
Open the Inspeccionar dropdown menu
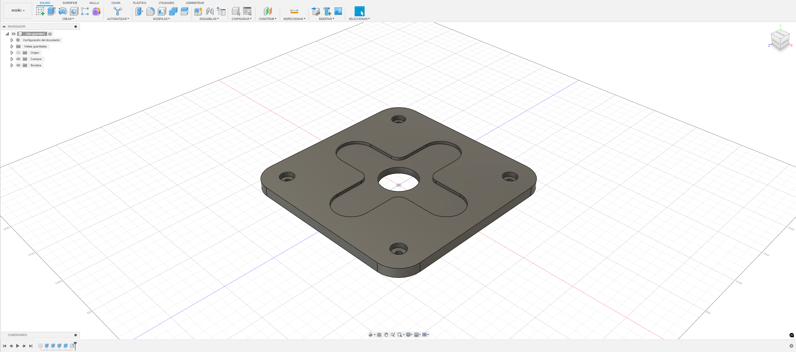294,19
